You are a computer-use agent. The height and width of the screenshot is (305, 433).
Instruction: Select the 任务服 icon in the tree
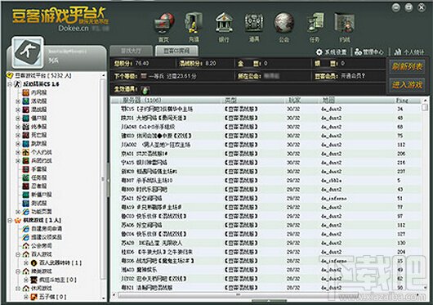pyautogui.click(x=25, y=177)
